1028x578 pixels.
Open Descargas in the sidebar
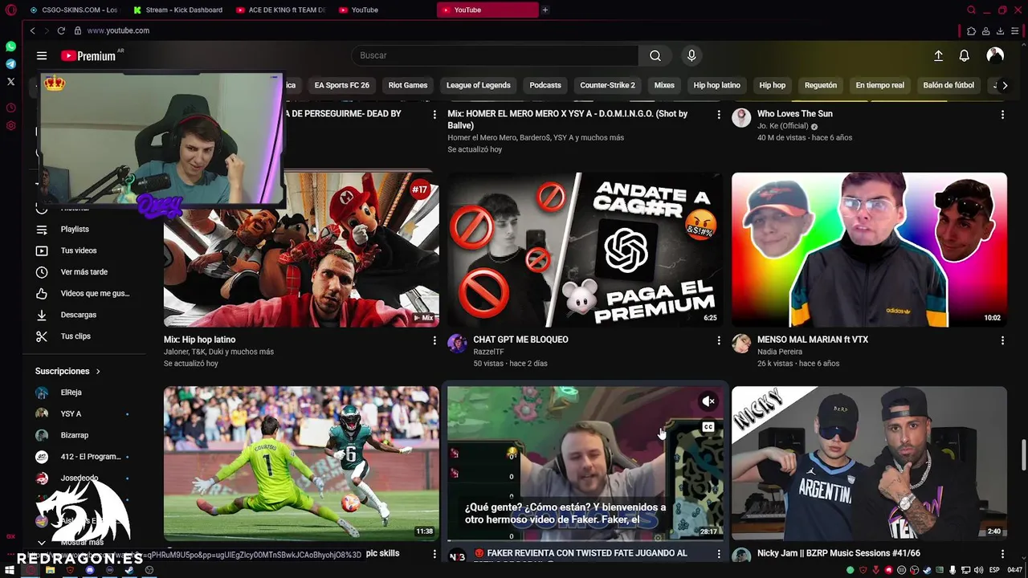[78, 315]
